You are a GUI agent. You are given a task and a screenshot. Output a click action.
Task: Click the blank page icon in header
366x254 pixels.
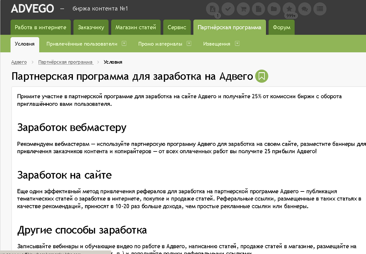[x=258, y=9]
